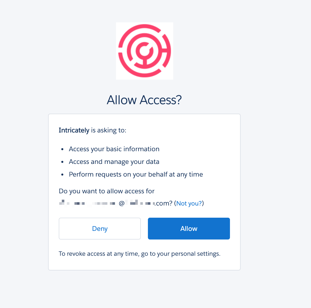Click bullet point beside basic information item
This screenshot has width=311, height=308.
click(62, 149)
